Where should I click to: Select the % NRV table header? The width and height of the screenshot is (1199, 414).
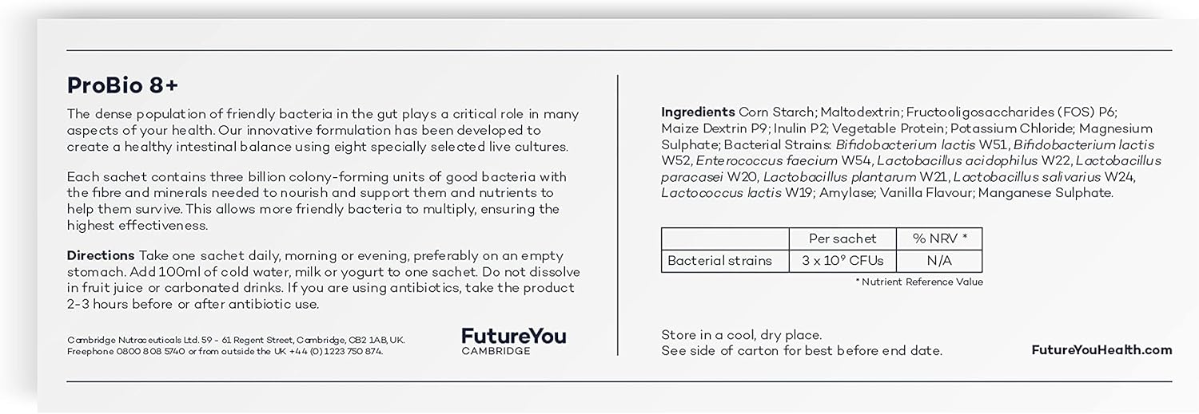click(x=938, y=239)
